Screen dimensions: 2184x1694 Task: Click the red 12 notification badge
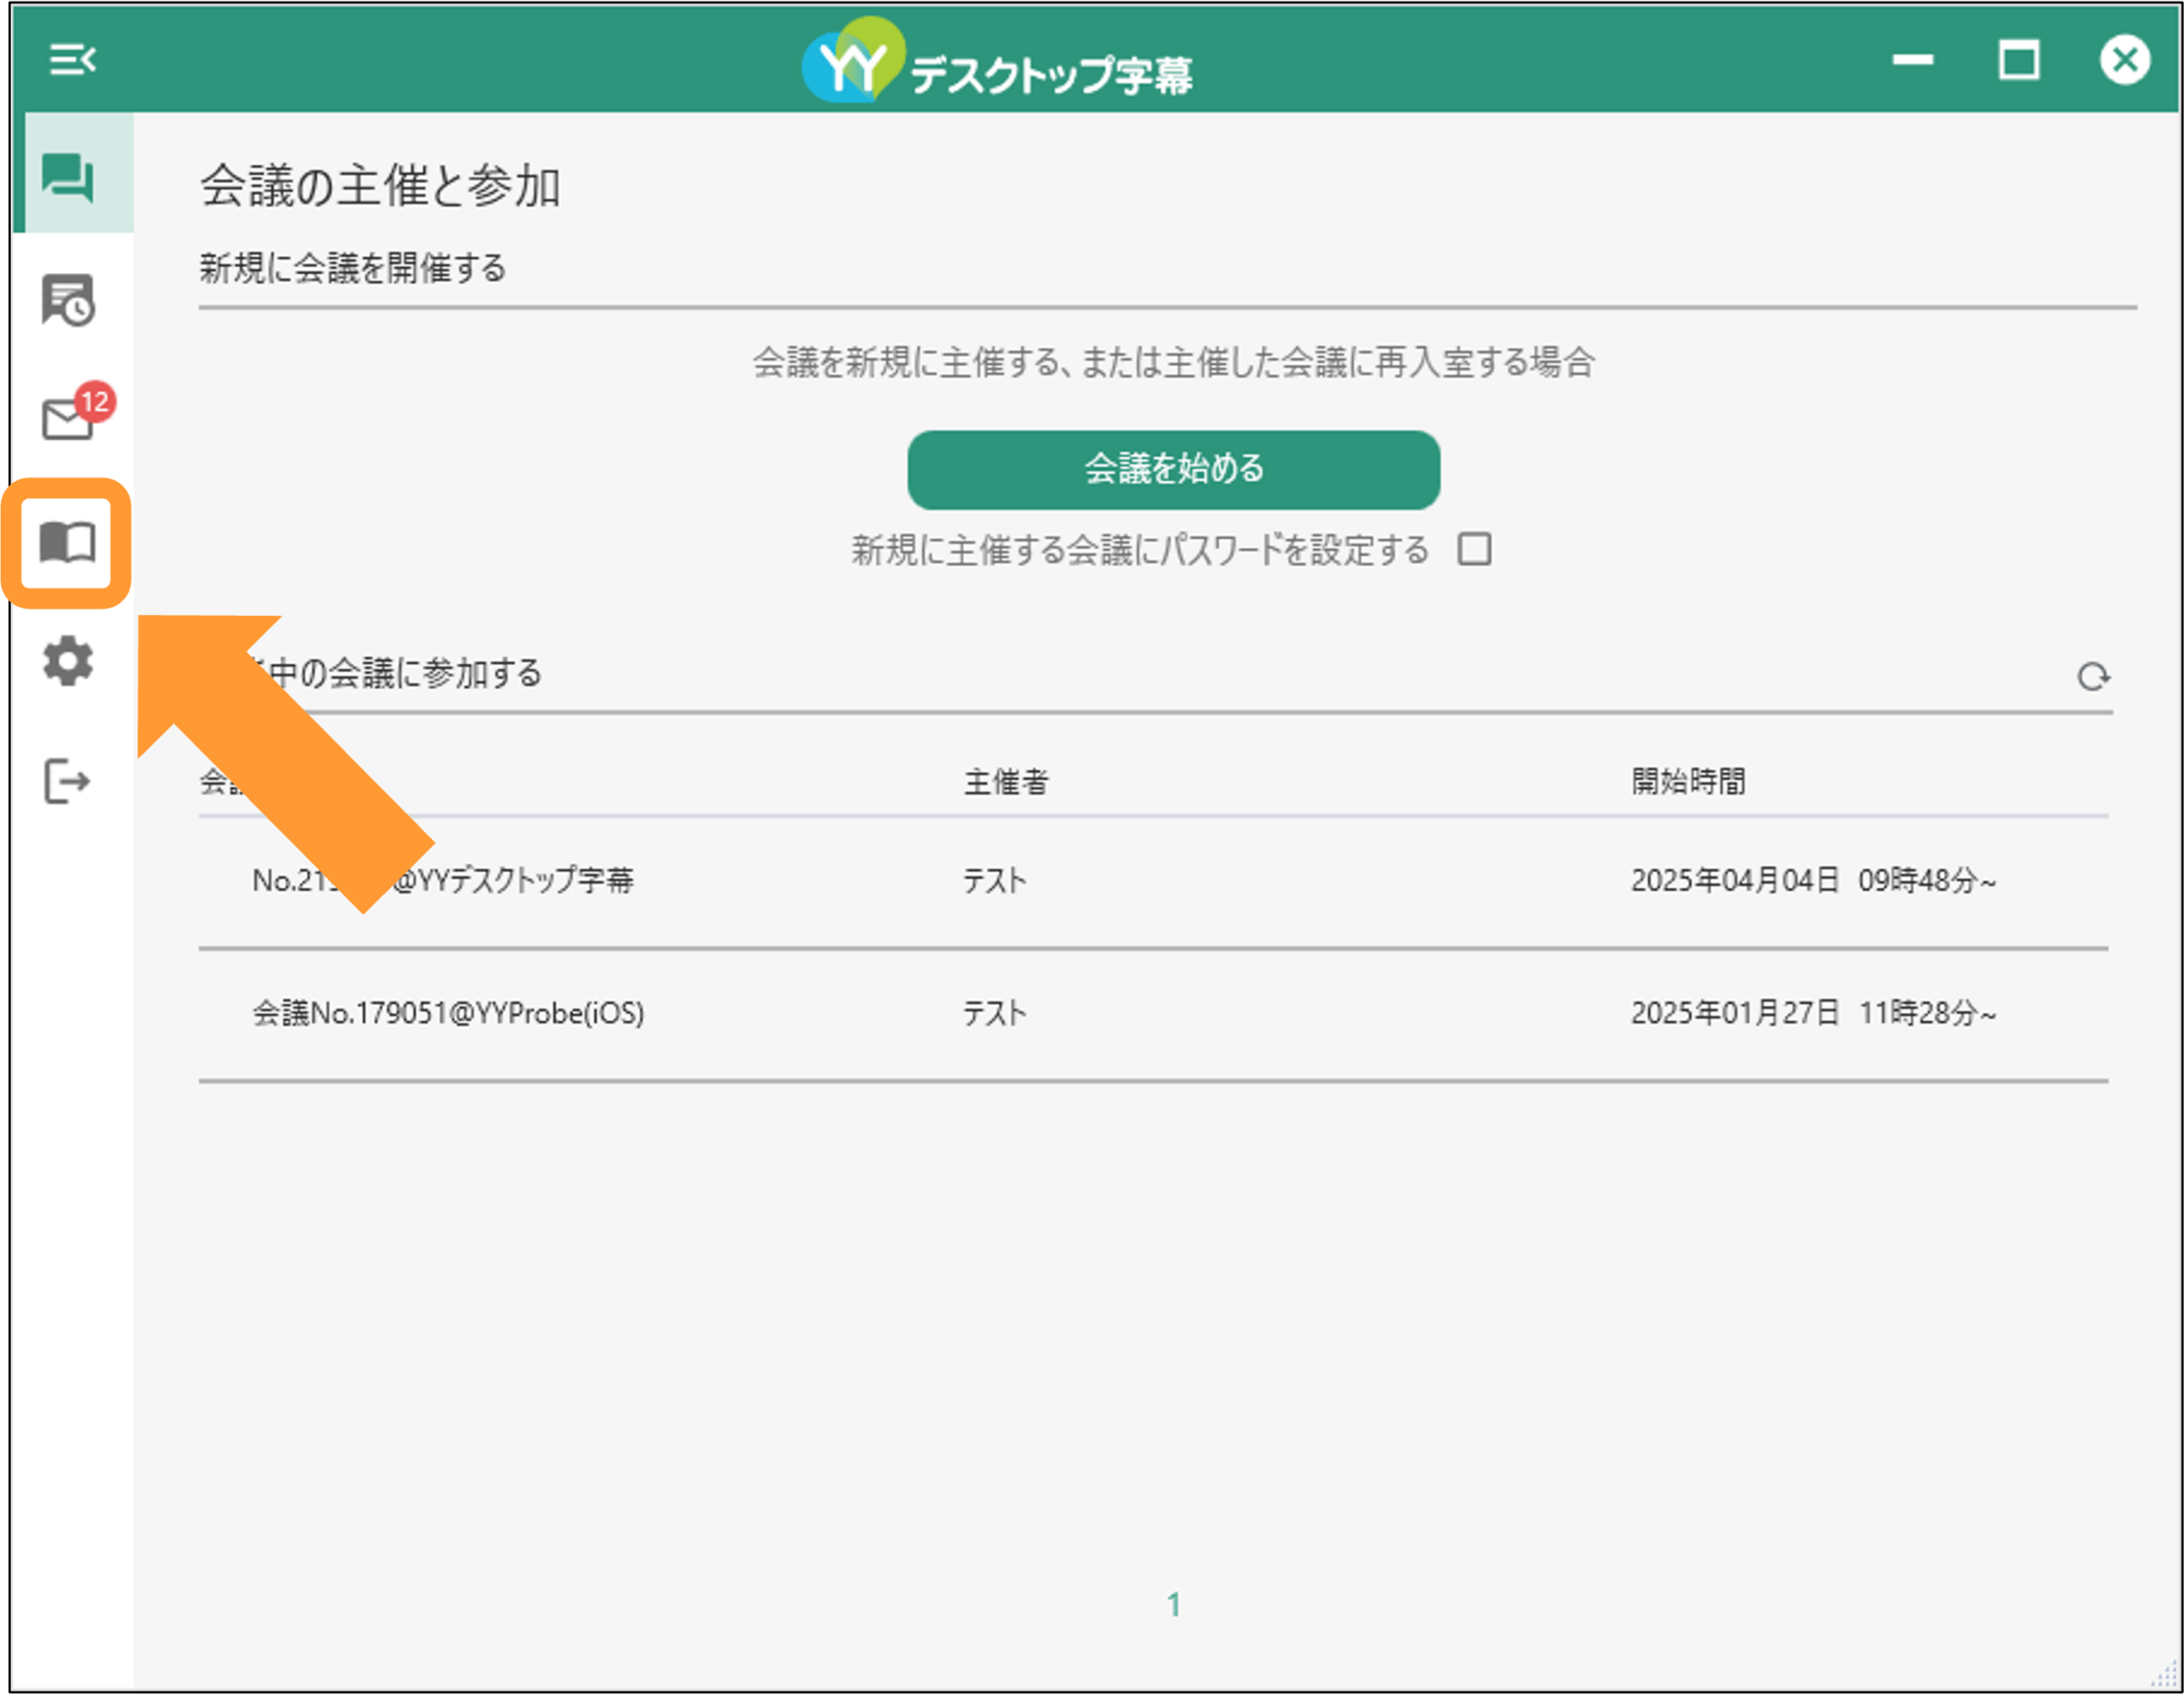coord(95,402)
